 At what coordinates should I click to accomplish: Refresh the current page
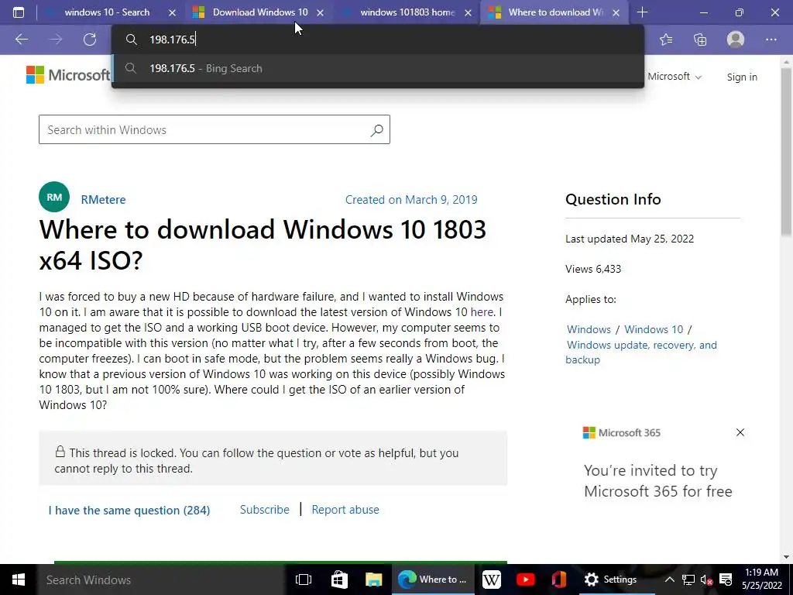click(90, 39)
